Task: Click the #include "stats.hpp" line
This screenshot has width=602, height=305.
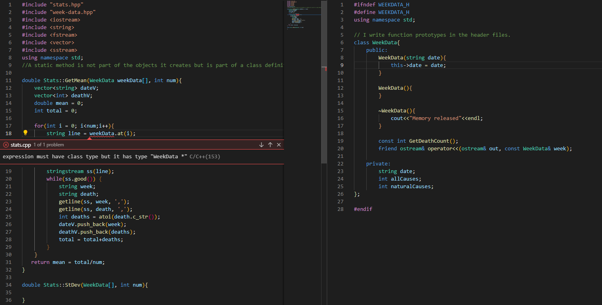Action: pyautogui.click(x=53, y=5)
